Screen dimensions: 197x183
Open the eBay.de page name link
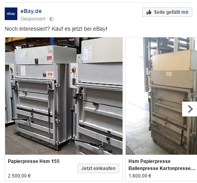31,11
